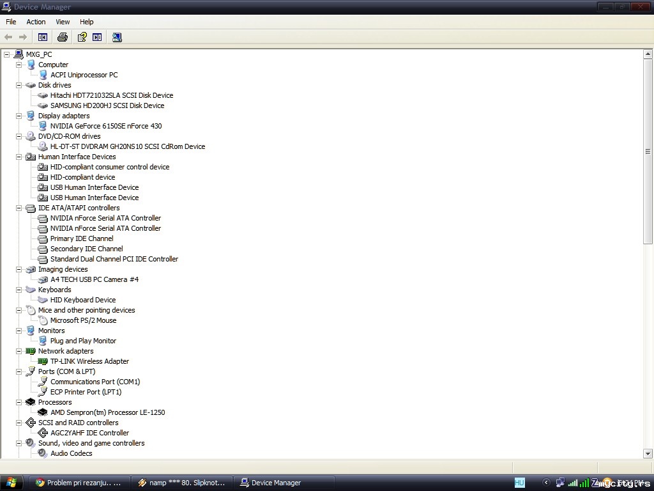Click the A4 TECH USB PC Camera icon
Screen dimensions: 654x491
tap(43, 279)
